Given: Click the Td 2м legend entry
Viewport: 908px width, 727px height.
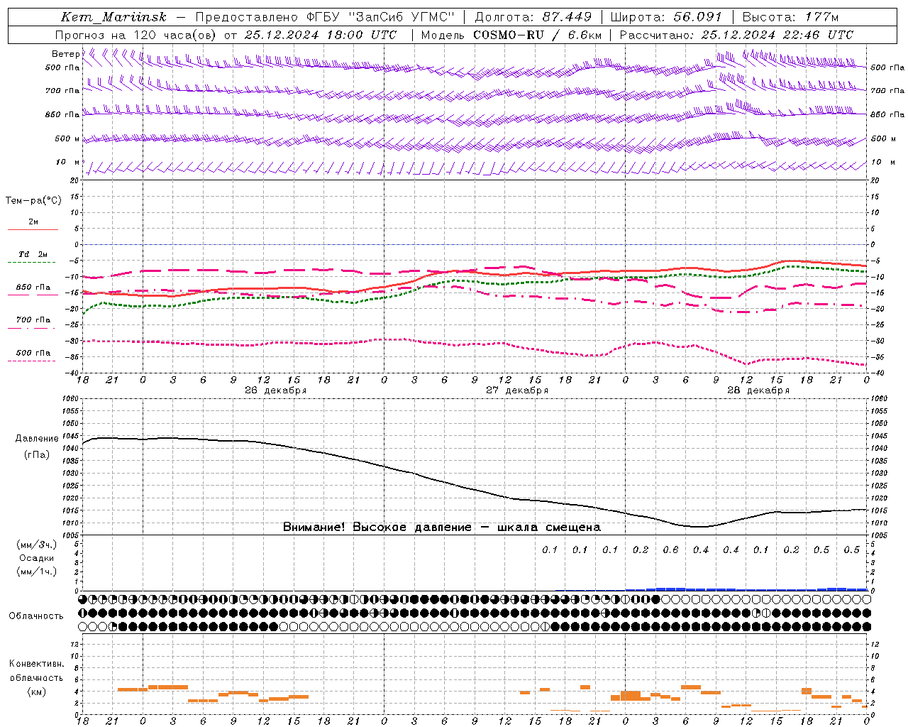Looking at the screenshot, I should tap(33, 254).
